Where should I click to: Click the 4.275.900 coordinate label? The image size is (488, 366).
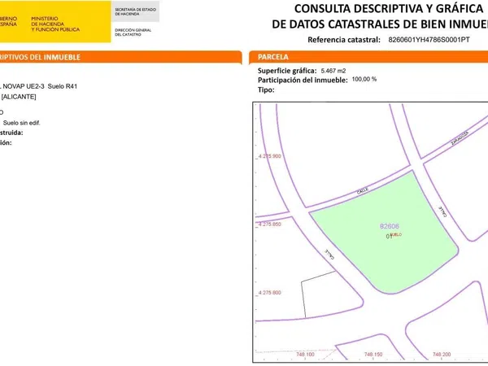(x=268, y=155)
